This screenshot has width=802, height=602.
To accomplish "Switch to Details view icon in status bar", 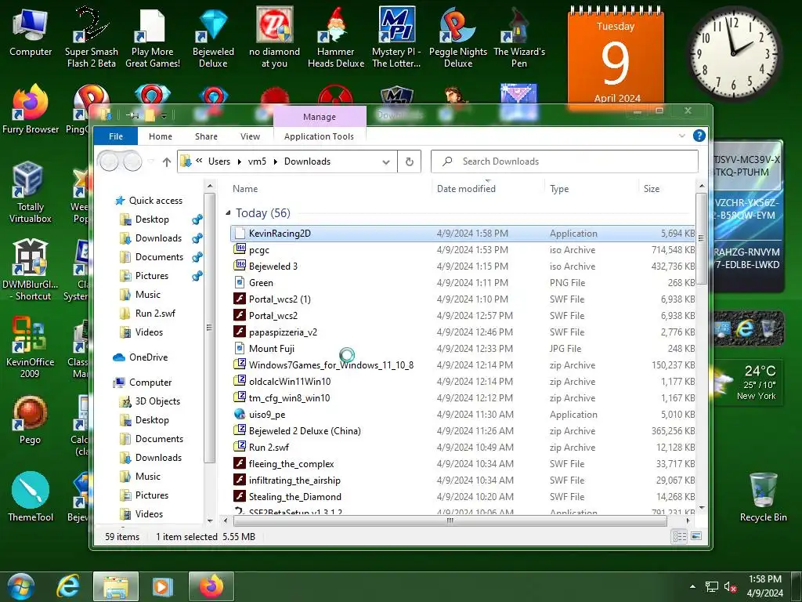I will pyautogui.click(x=680, y=536).
